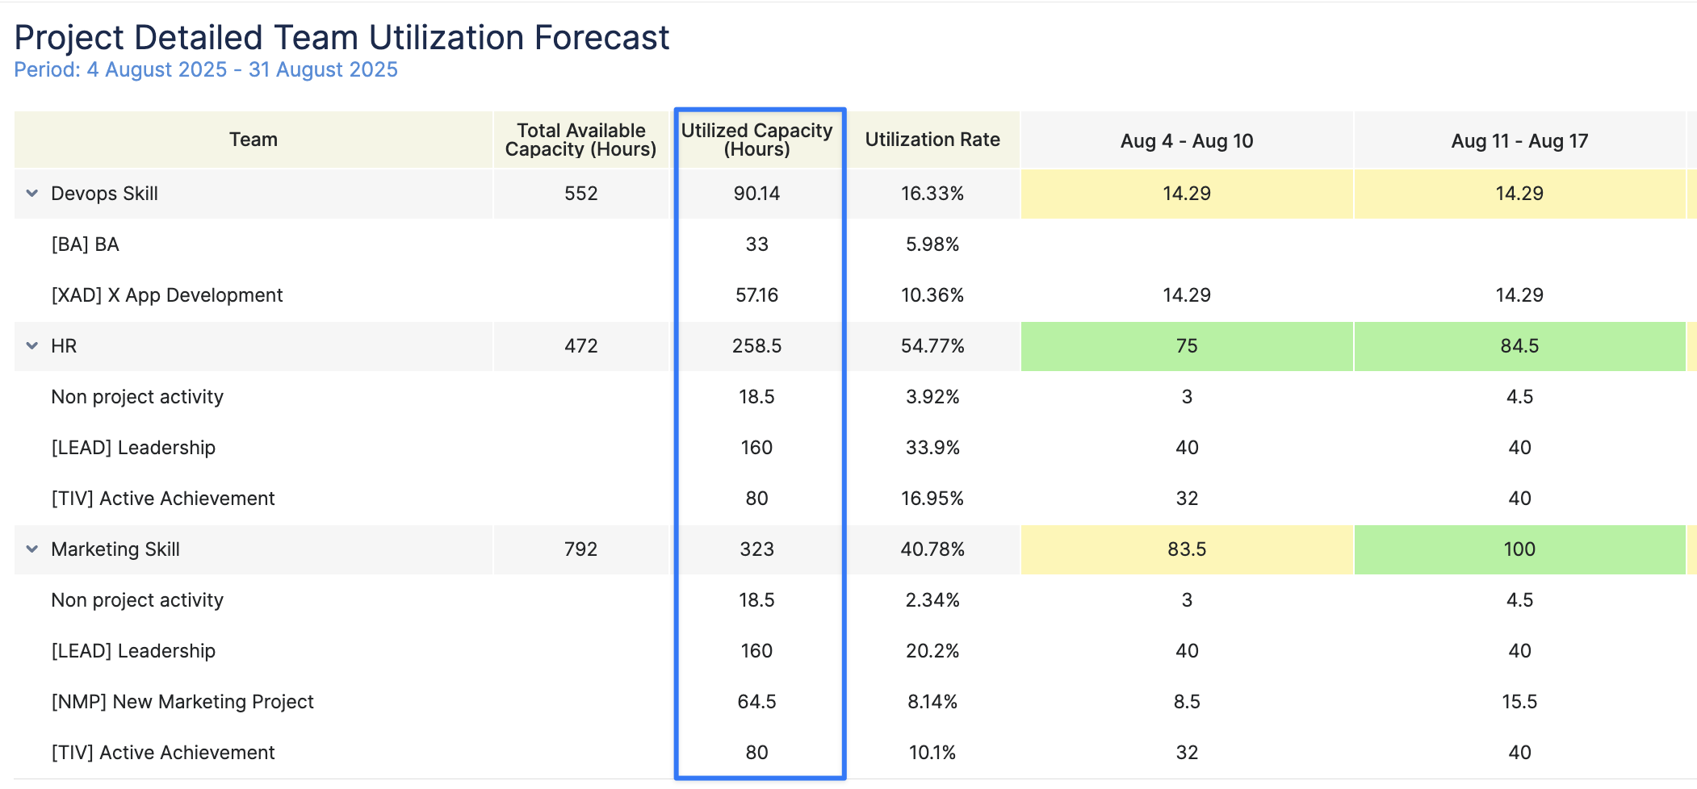Click the Team column header
Screen dimensions: 1697x789
(x=253, y=140)
